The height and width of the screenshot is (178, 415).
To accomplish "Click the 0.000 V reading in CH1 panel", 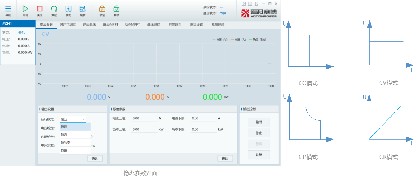I will 24,39.
